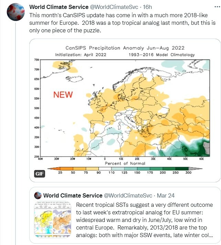Click the map title CanSIPS Precipitation Anomaly
The image size is (221, 245).
pos(125,48)
